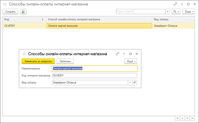The height and width of the screenshot is (123, 199).
Task: Focus the Код интернет-магазина field
Action: pyautogui.click(x=95, y=76)
